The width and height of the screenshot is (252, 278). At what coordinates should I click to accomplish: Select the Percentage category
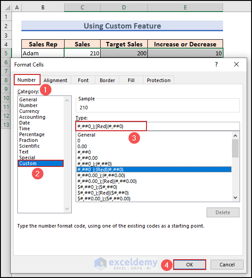(x=41, y=134)
